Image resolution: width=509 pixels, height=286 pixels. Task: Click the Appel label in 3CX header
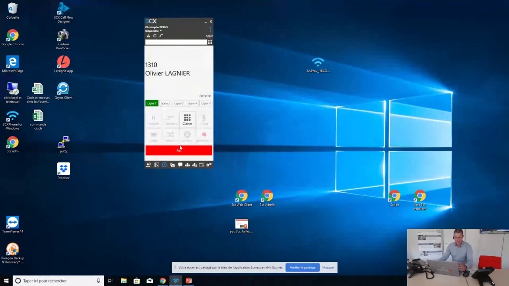tap(209, 36)
